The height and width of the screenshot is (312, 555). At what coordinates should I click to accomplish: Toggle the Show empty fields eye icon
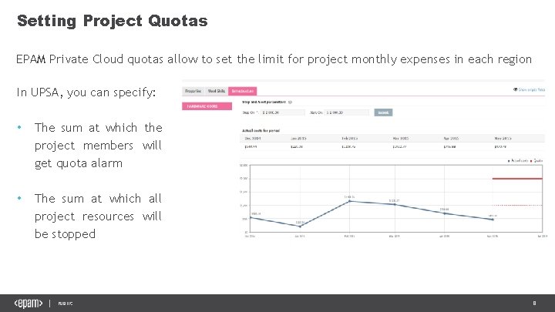[x=516, y=90]
